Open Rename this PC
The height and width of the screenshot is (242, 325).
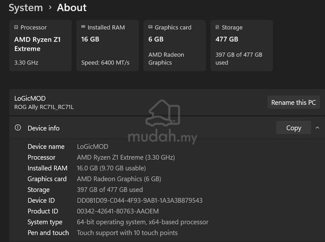(x=294, y=102)
